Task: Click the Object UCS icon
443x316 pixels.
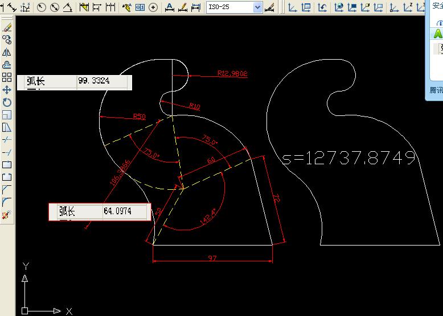Action: coord(352,7)
